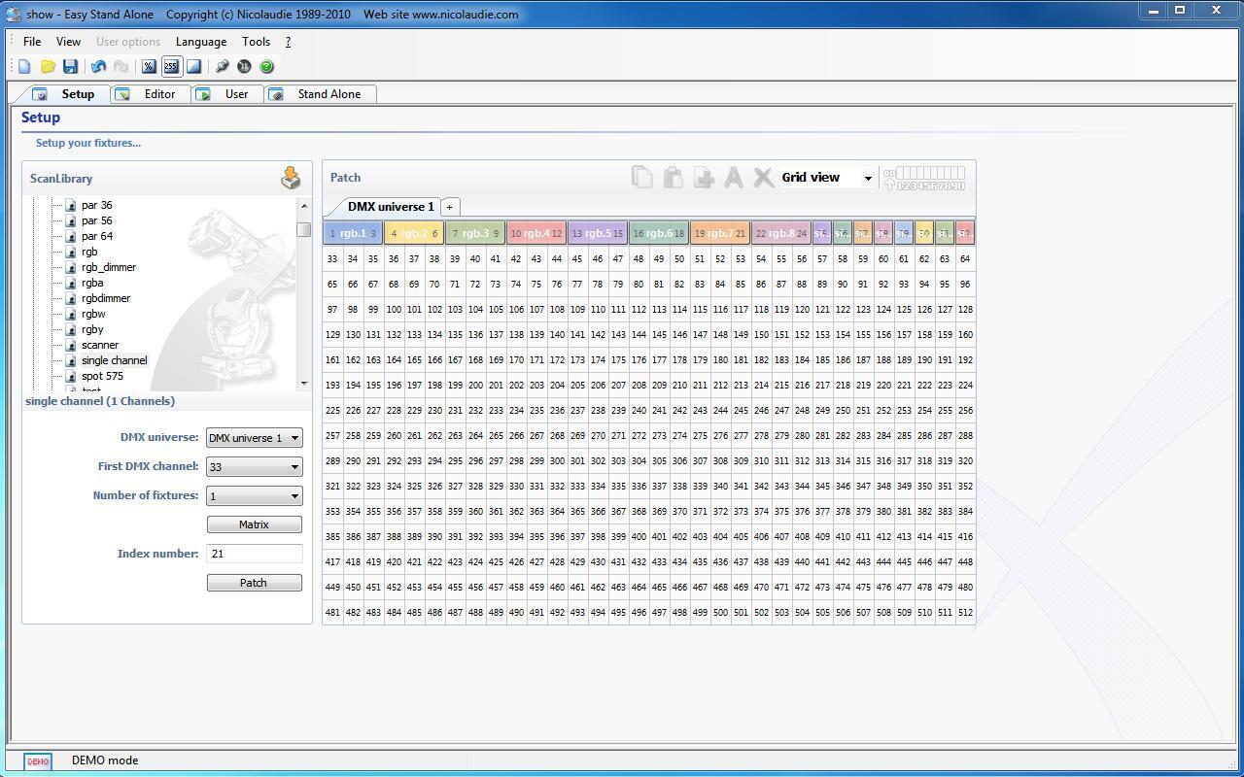This screenshot has width=1244, height=777.
Task: Toggle the 255 value display mode
Action: tap(171, 67)
